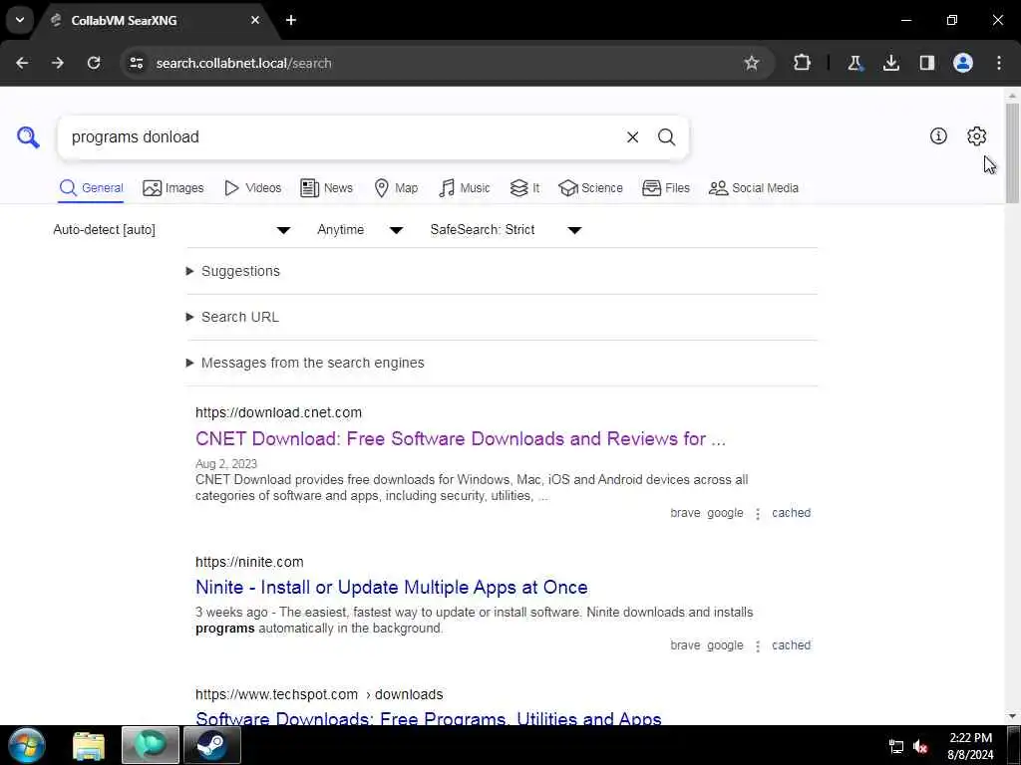Click taskbar clock showing 2:22 PM
Image resolution: width=1021 pixels, height=765 pixels.
coord(970,746)
